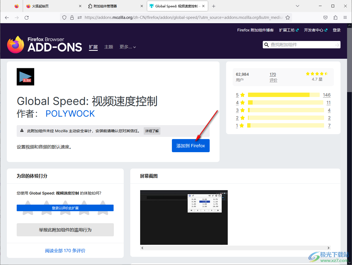
Task: Open the 170 评价 reviews link
Action: pyautogui.click(x=273, y=77)
